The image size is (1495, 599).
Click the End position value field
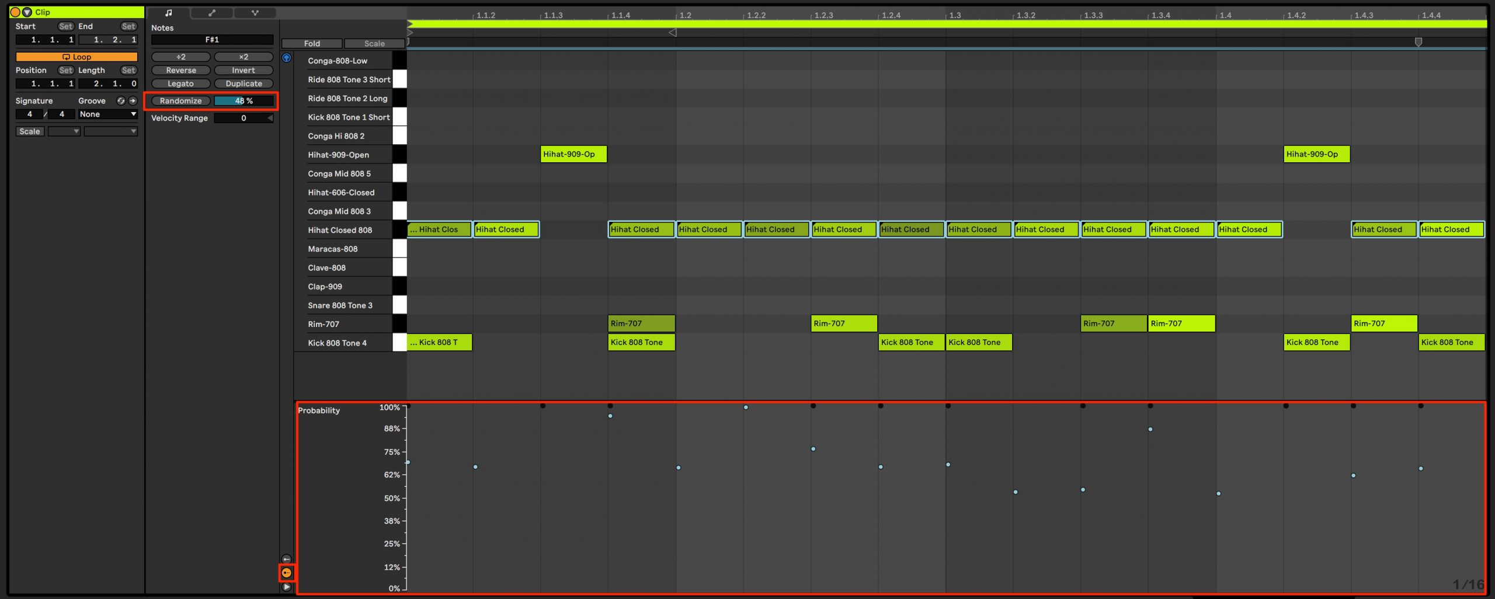point(108,40)
